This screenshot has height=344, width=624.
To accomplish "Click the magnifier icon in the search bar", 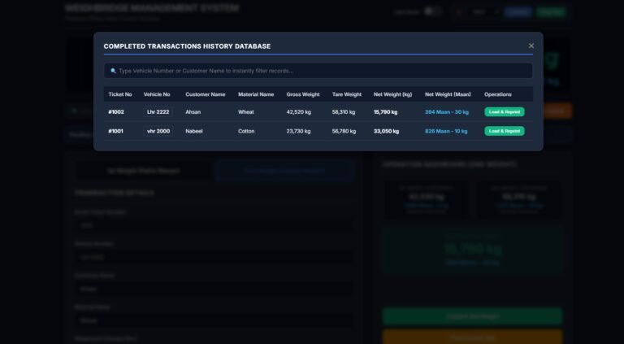I will coord(113,71).
